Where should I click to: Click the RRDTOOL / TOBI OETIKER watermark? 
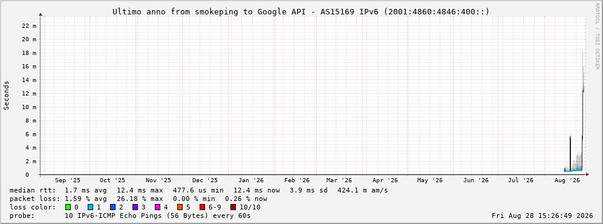point(597,36)
